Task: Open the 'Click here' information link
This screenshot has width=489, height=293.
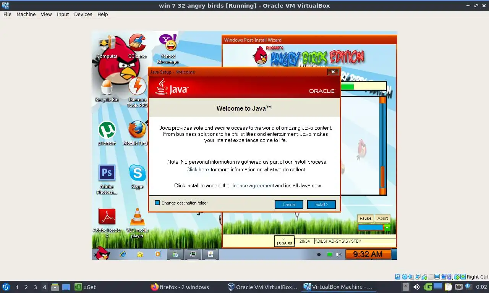Action: point(198,169)
